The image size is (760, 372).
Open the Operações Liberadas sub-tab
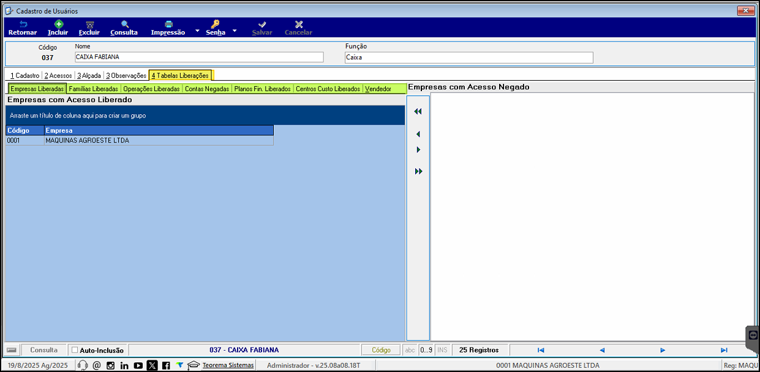pos(151,89)
